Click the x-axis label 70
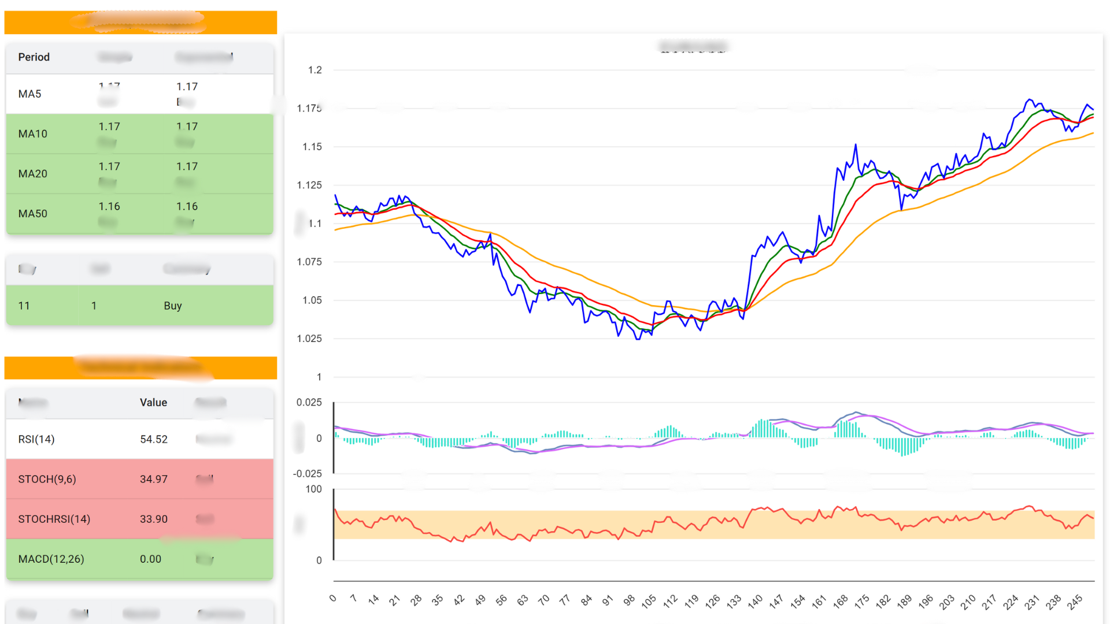Image resolution: width=1110 pixels, height=624 pixels. [543, 600]
